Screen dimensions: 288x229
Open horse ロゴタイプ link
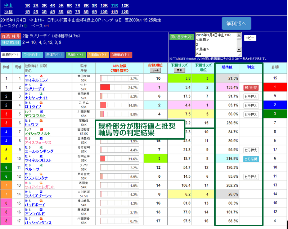33,107
